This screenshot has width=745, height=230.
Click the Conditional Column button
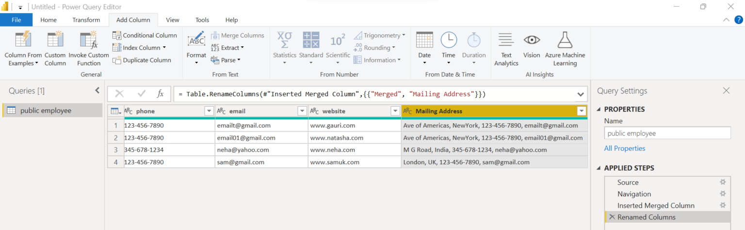pyautogui.click(x=145, y=35)
